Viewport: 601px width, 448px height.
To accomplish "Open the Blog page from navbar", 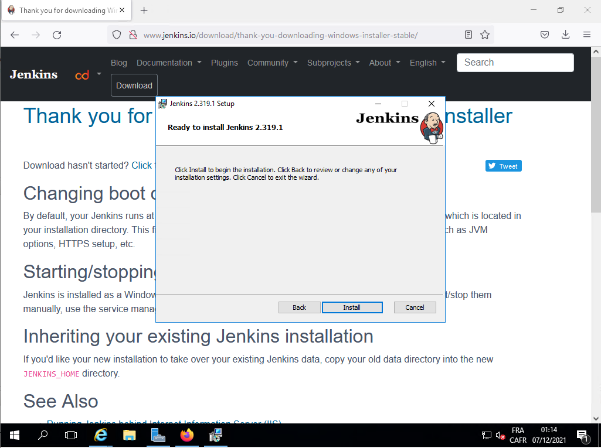I will pos(119,63).
